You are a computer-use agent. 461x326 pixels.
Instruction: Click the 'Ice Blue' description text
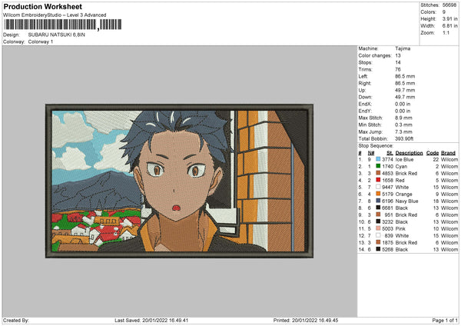point(404,159)
